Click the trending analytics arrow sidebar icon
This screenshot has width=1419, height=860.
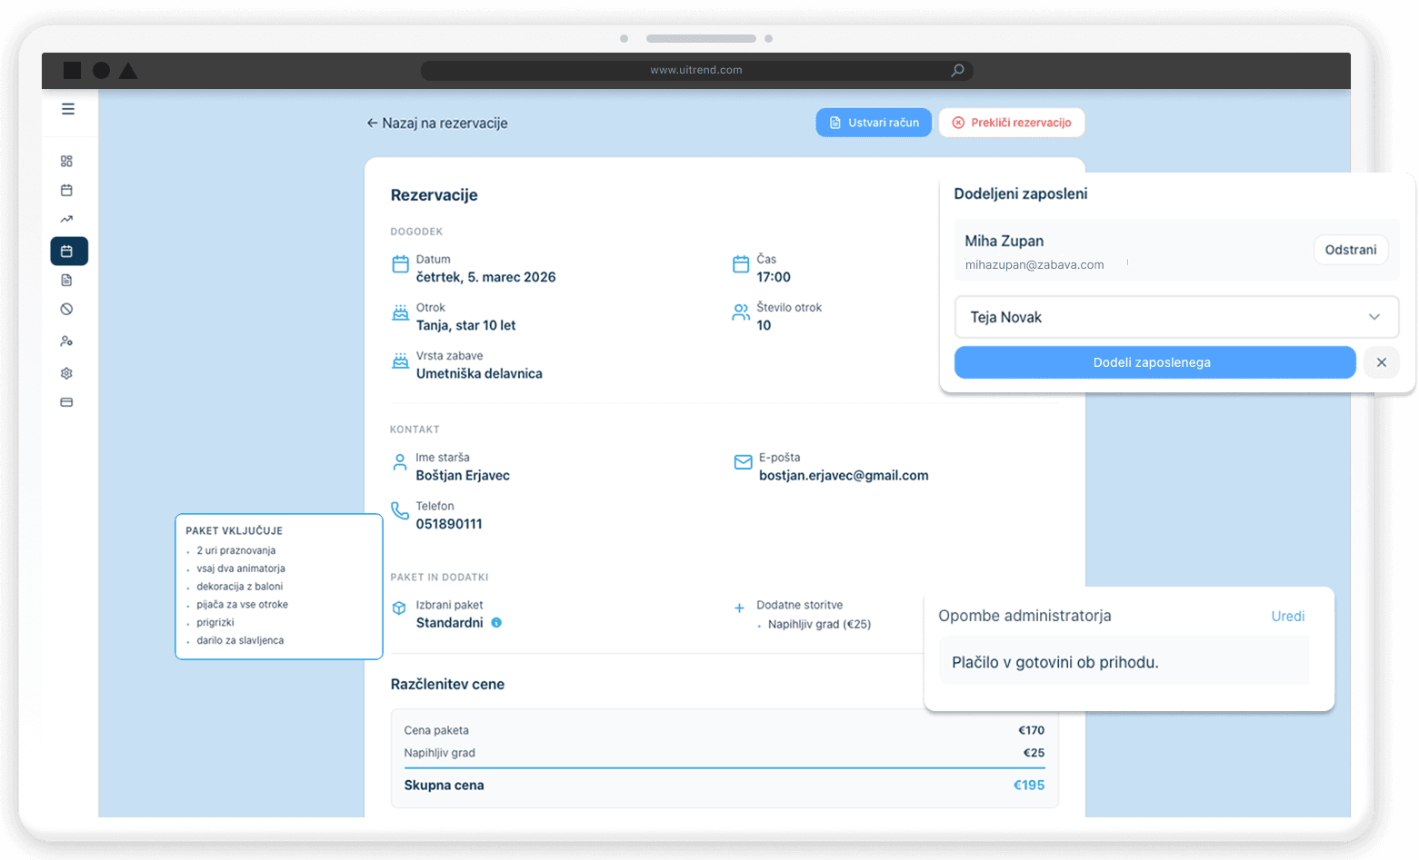[66, 220]
